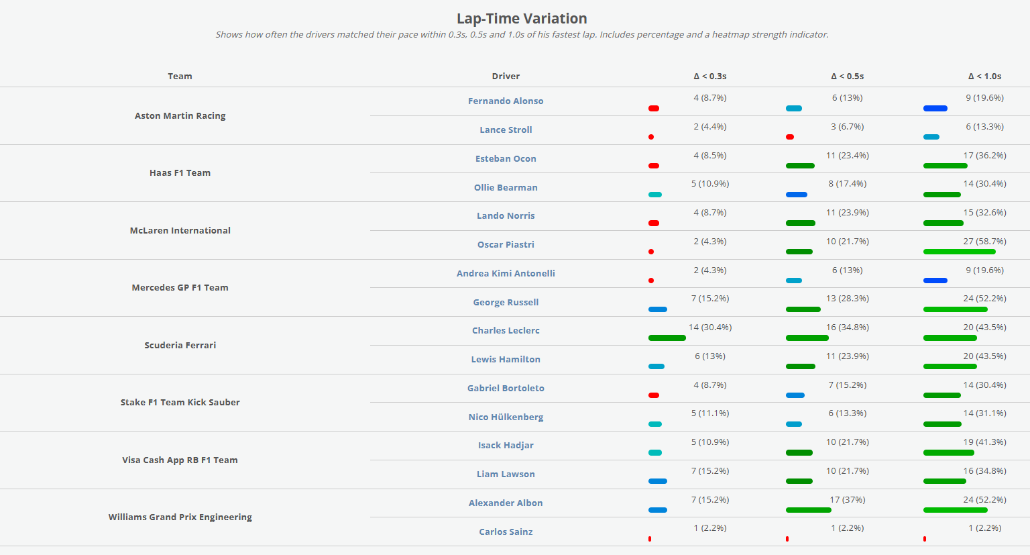The width and height of the screenshot is (1030, 555).
Task: Click the Δ < 0.3s column header
Action: [x=710, y=76]
